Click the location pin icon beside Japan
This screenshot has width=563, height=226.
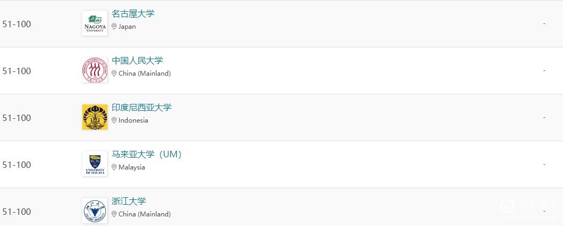coord(114,27)
